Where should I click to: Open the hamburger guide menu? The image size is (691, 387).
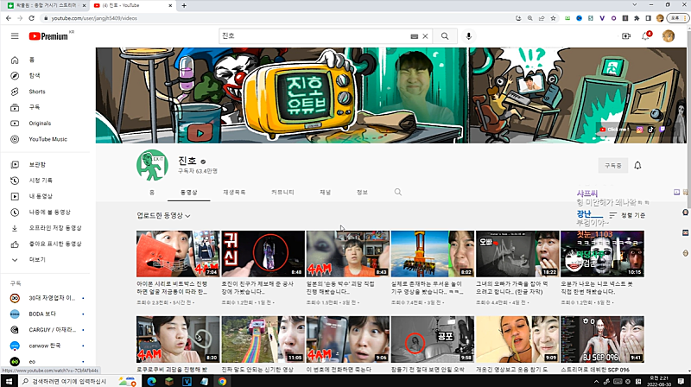pyautogui.click(x=15, y=36)
